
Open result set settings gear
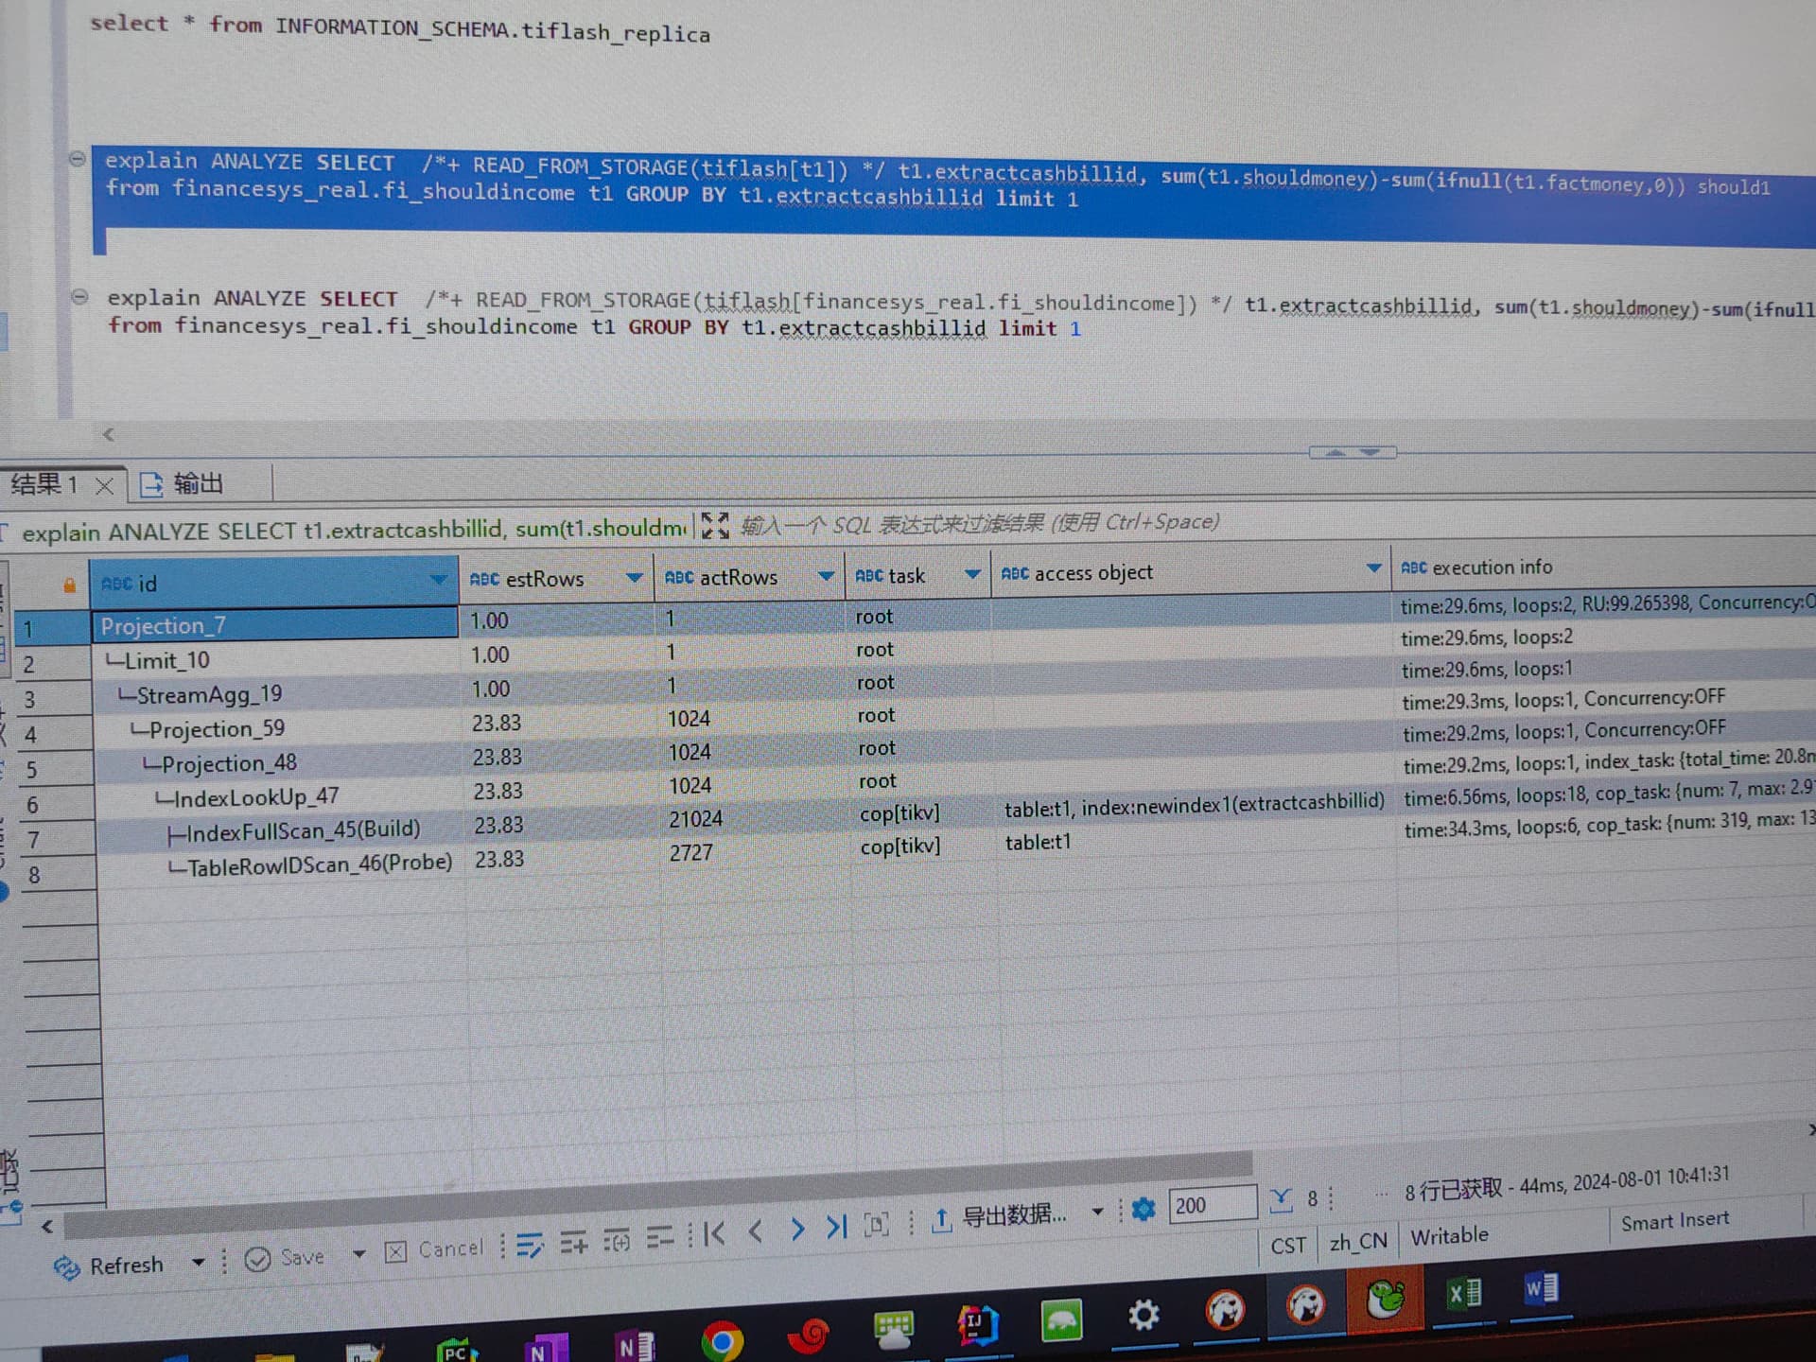click(x=1144, y=1209)
